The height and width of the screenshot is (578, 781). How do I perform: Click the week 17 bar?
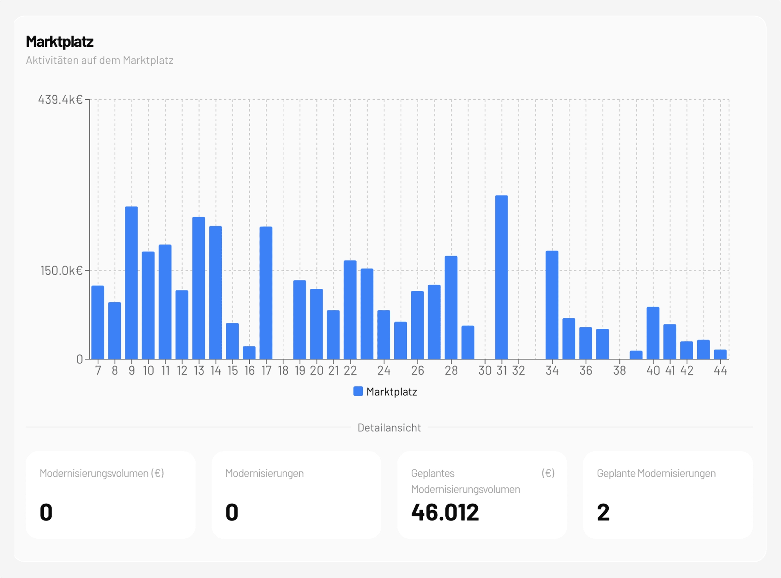coord(266,293)
